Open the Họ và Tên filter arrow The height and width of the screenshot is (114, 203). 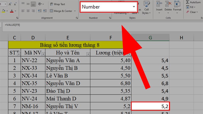(88, 54)
